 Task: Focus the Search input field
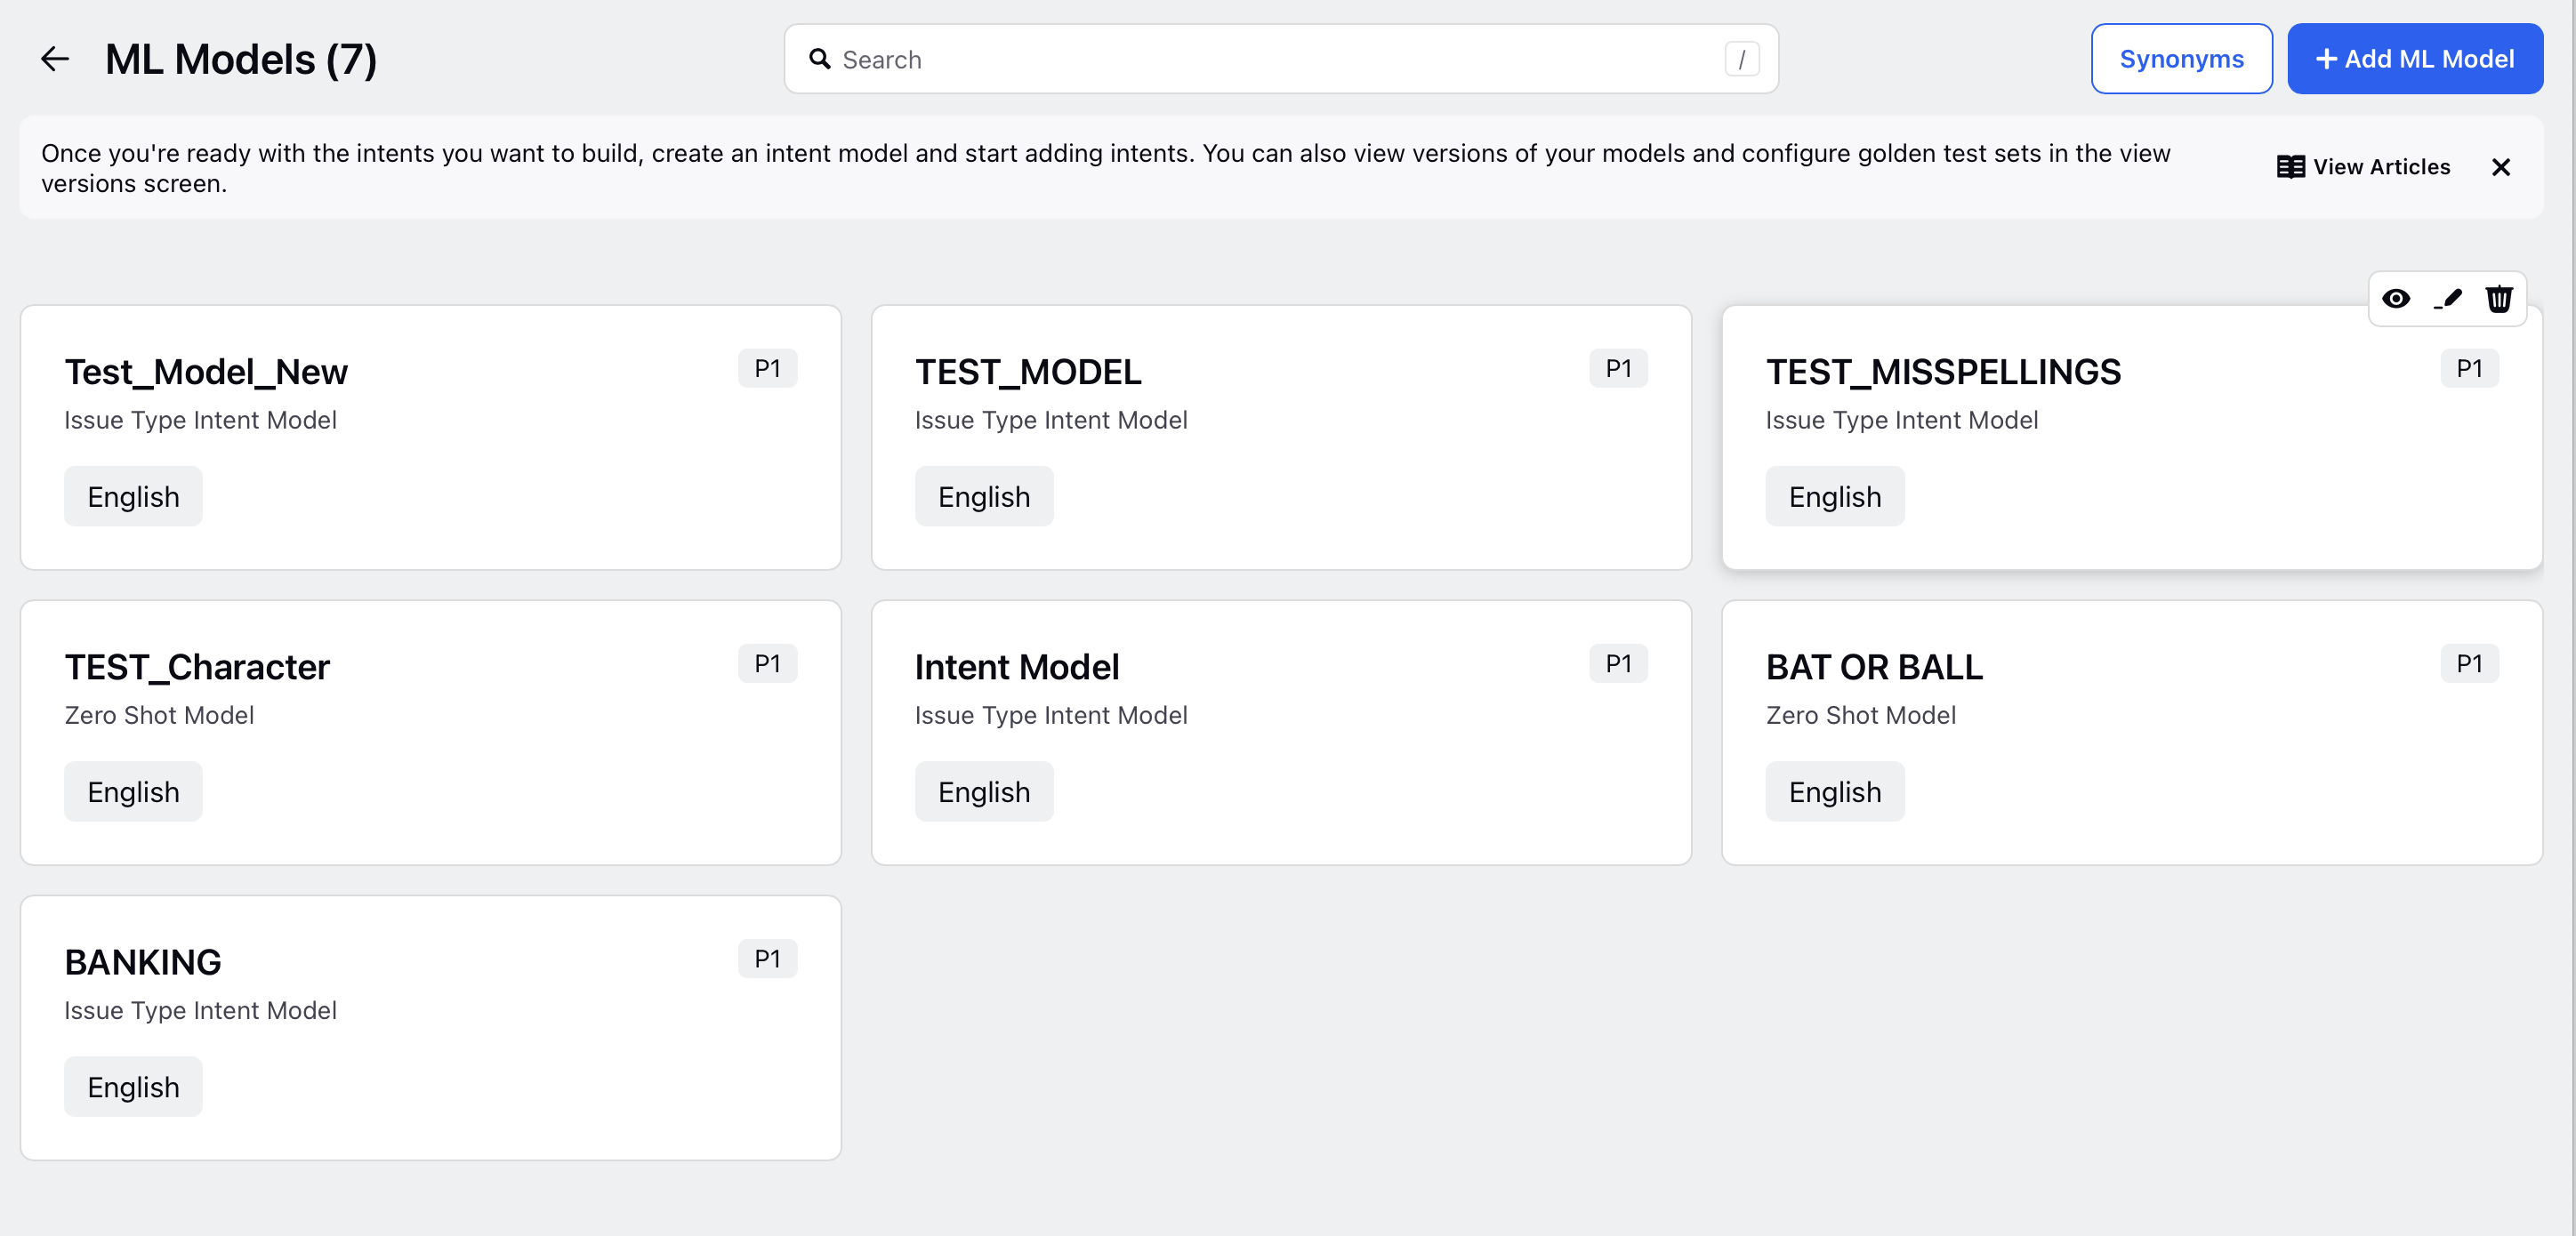(x=1281, y=59)
